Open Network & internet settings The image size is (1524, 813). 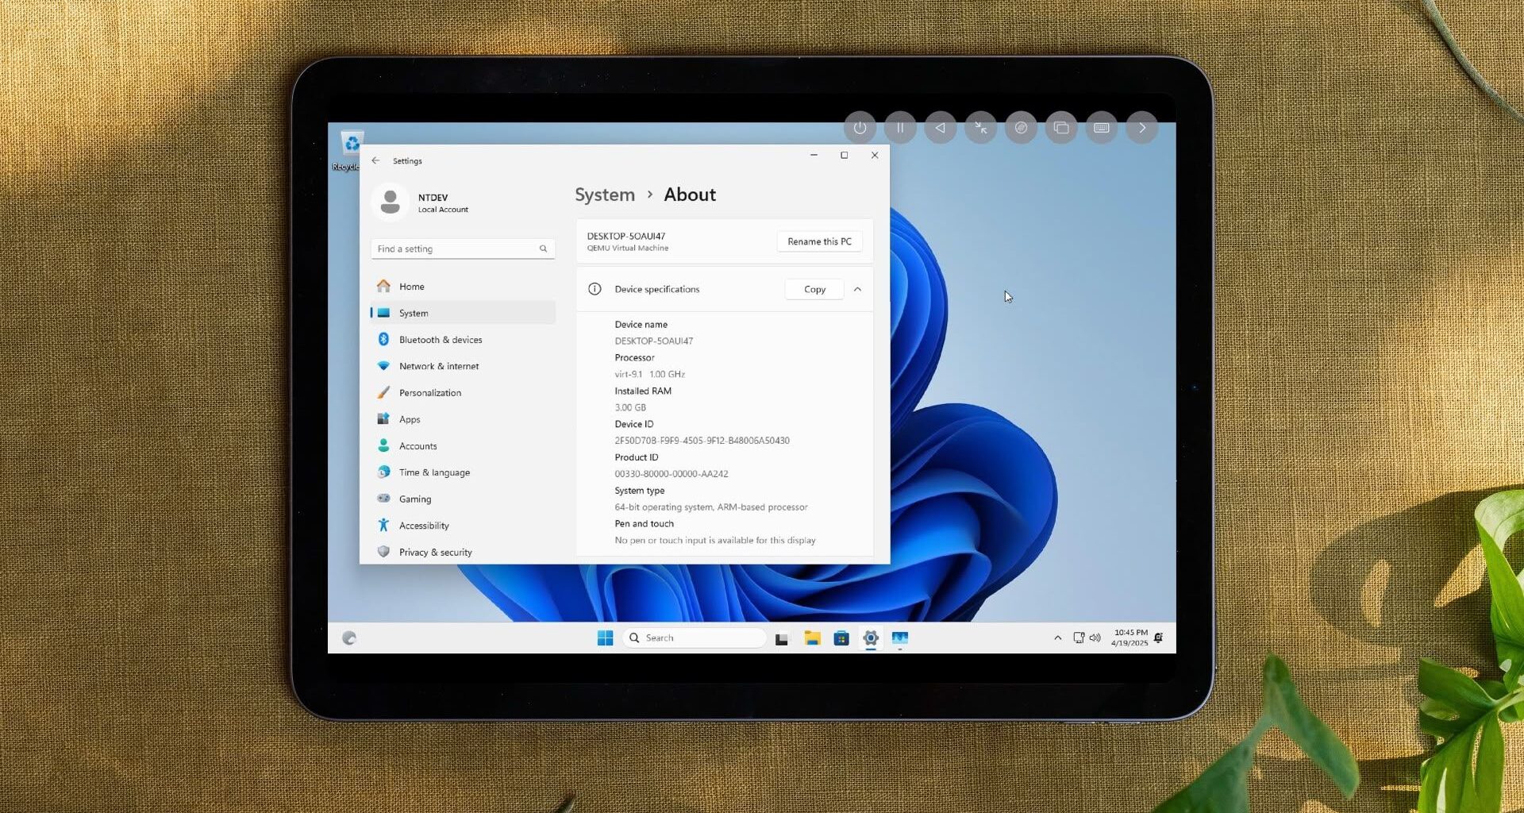(x=463, y=366)
